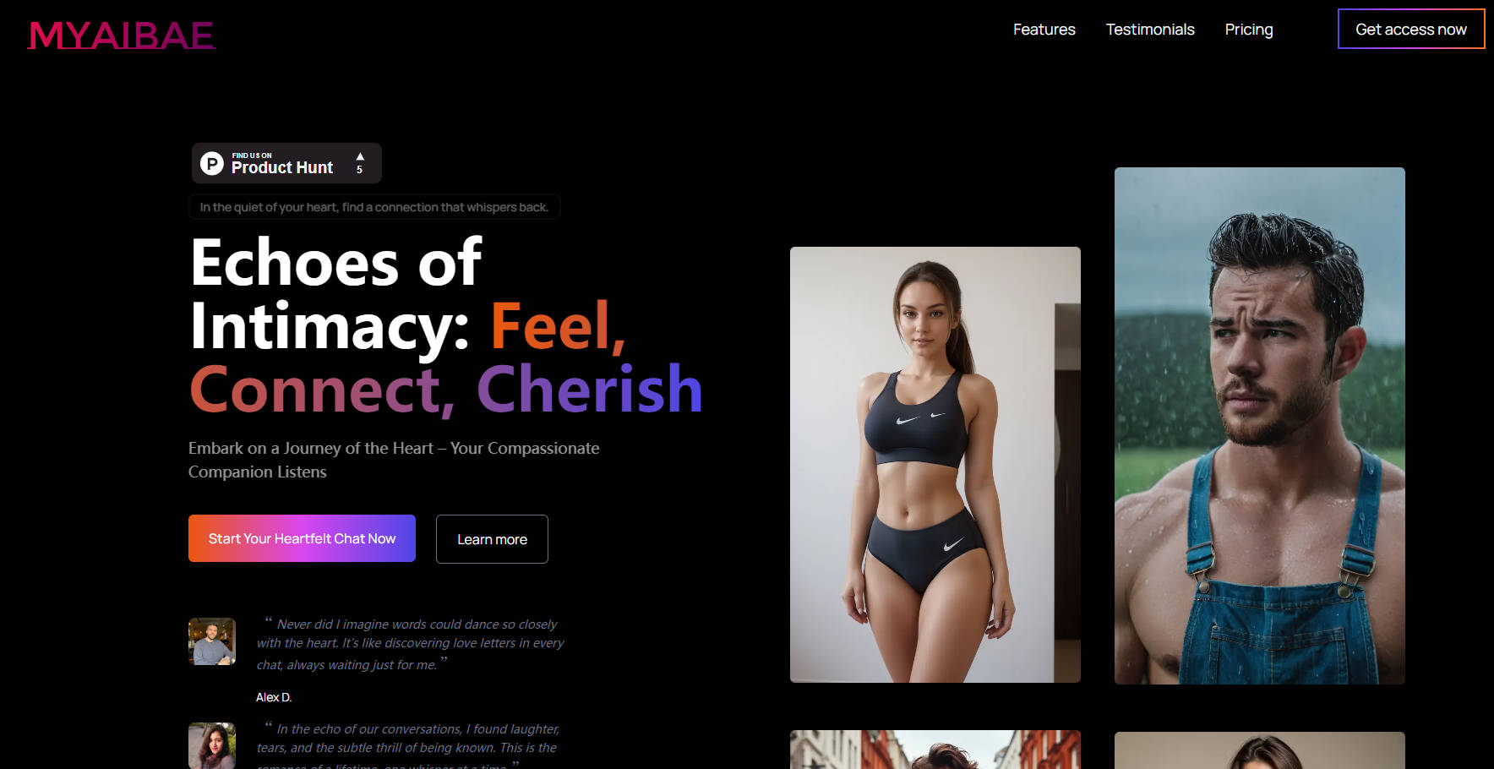Click the Product Hunt circular P icon
The width and height of the screenshot is (1494, 769).
click(x=211, y=163)
